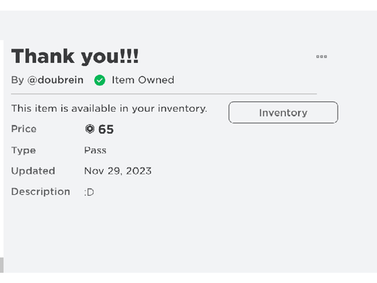Screen dimensions: 377x283
Task: Click the 'Price' field label
Action: [x=24, y=129]
